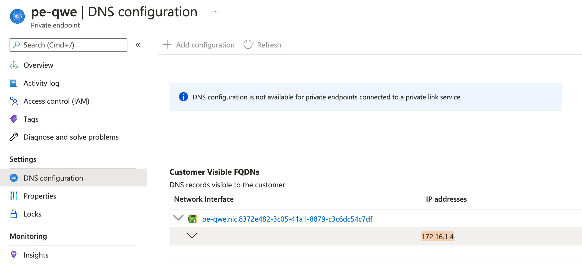Collapse the sidebar with the double chevron
Viewport: 582px width, 264px height.
[x=138, y=45]
